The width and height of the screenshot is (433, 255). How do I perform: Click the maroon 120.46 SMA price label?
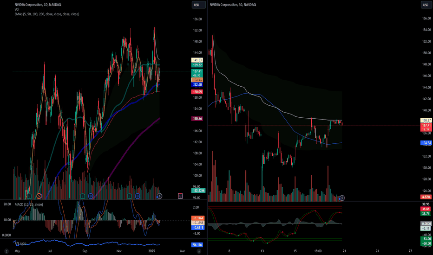tap(197, 119)
